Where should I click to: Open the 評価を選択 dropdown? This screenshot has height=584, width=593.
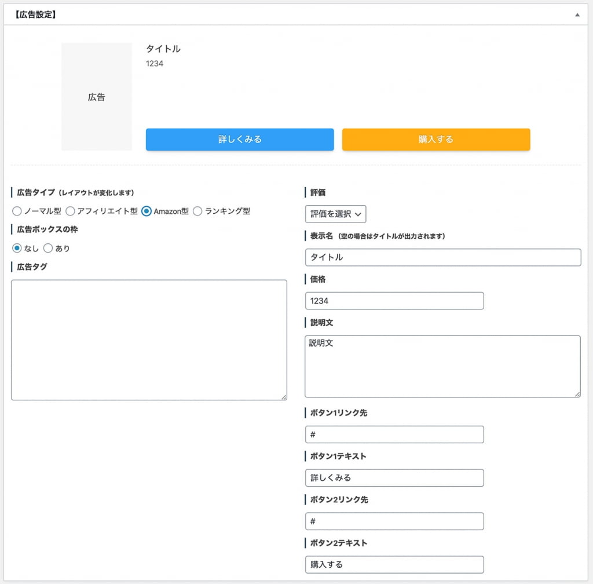[x=335, y=214]
